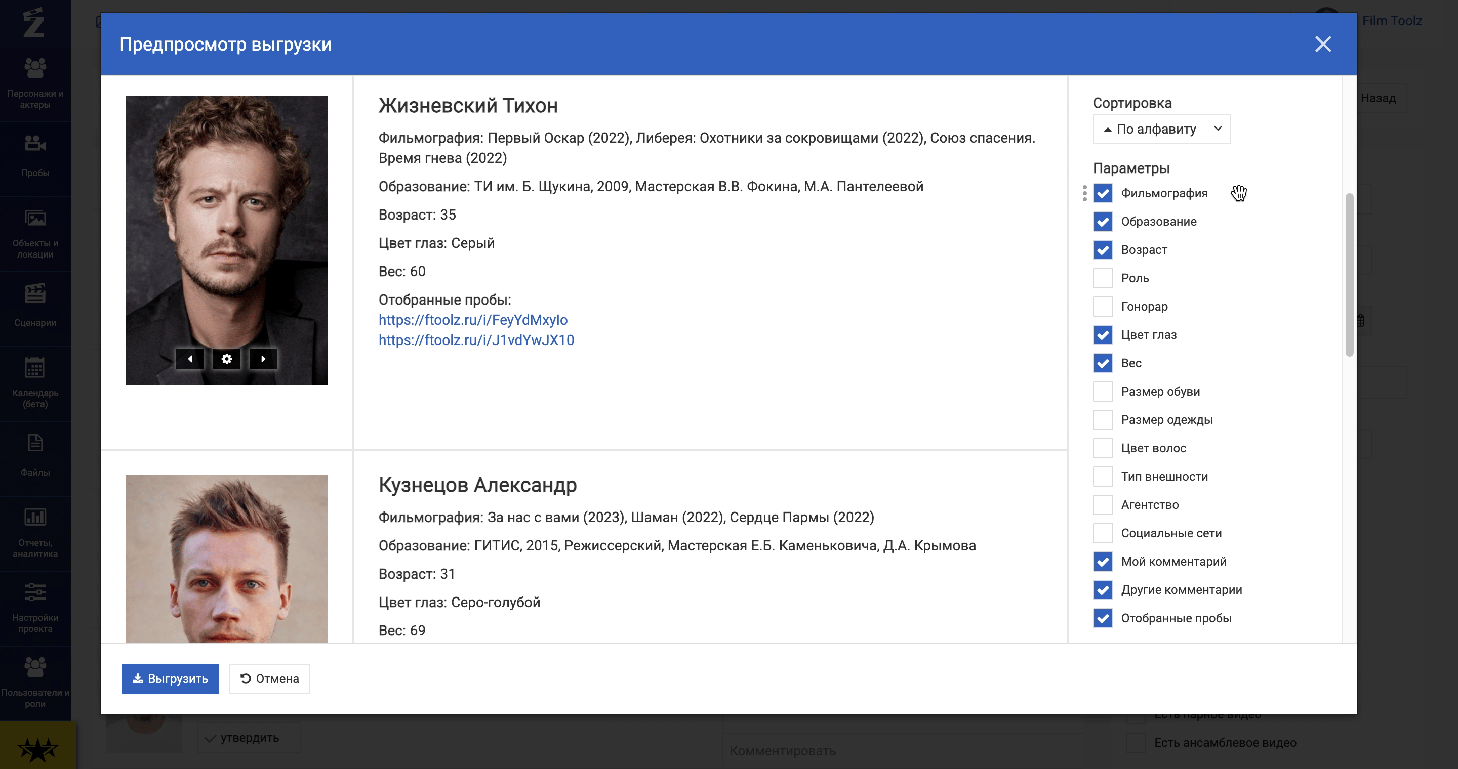Click the Отмена button
This screenshot has width=1458, height=769.
pos(269,678)
